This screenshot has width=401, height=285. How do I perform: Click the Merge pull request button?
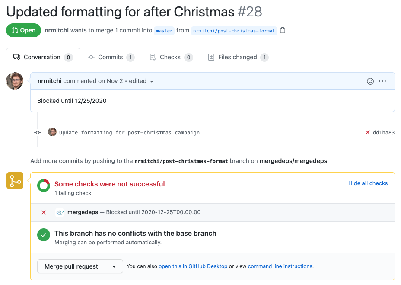(71, 266)
